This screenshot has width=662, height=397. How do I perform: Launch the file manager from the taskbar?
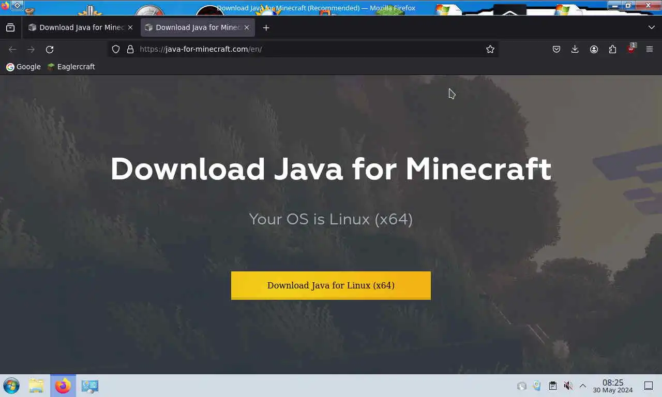36,386
